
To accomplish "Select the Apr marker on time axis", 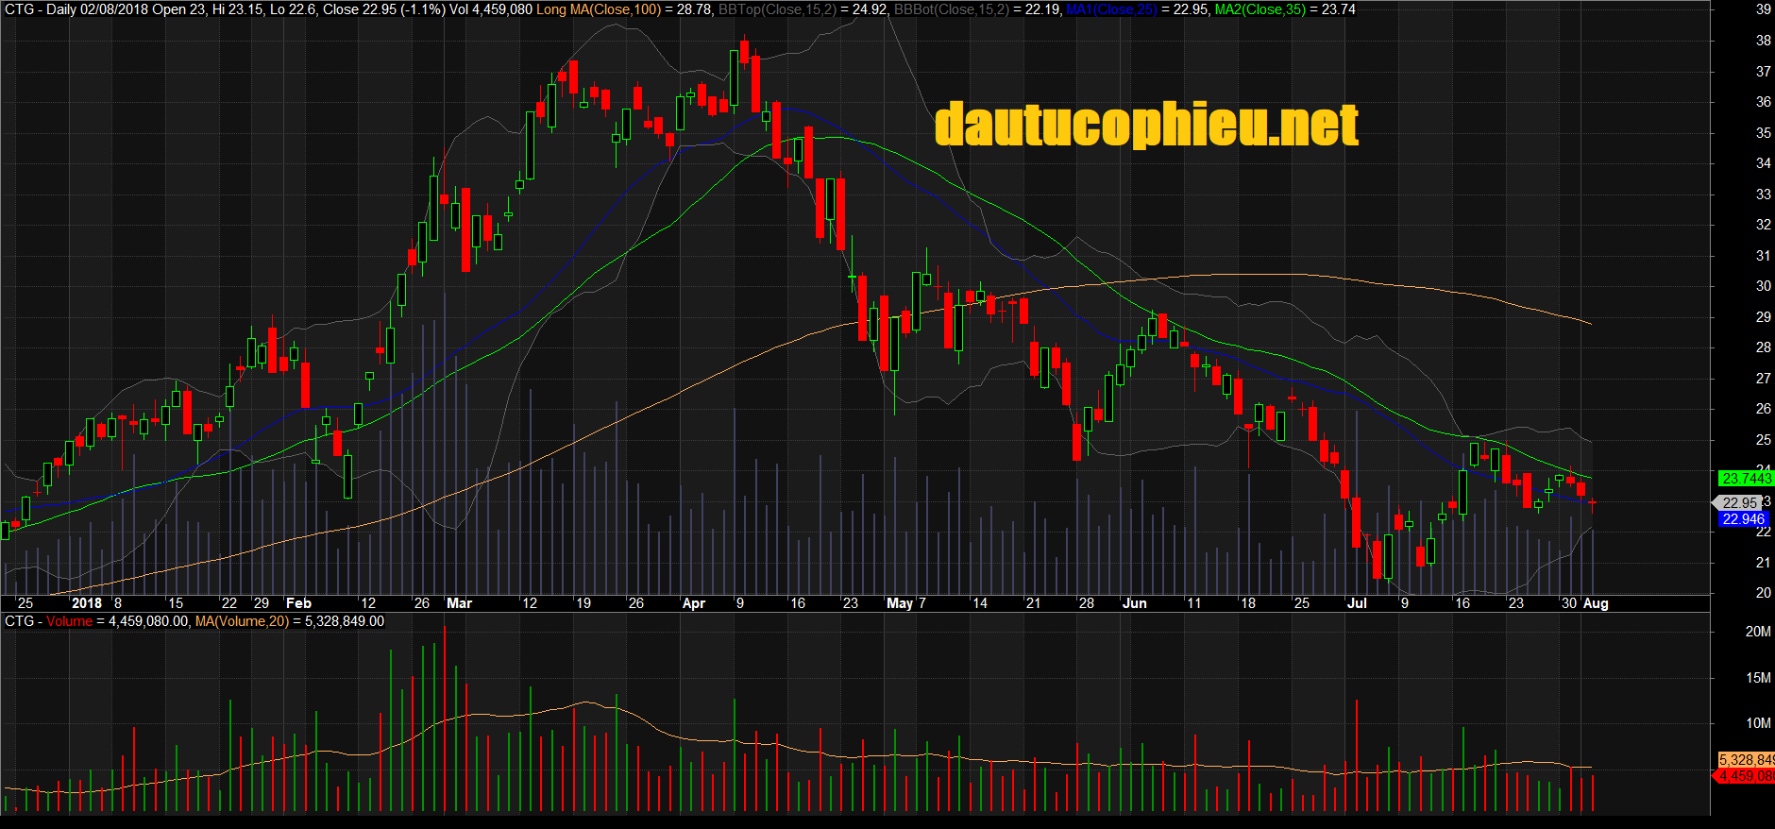I will (693, 603).
